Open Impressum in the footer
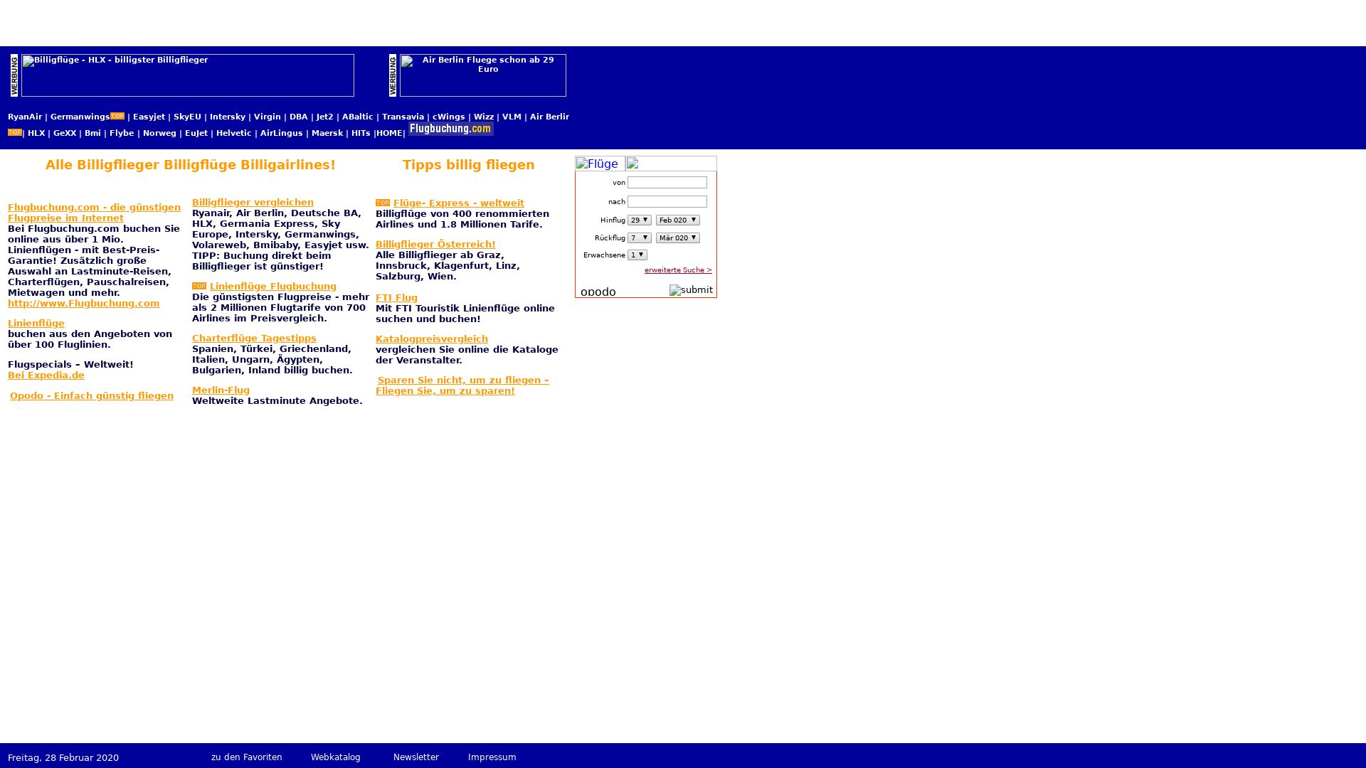The image size is (1366, 768). pos(492,757)
